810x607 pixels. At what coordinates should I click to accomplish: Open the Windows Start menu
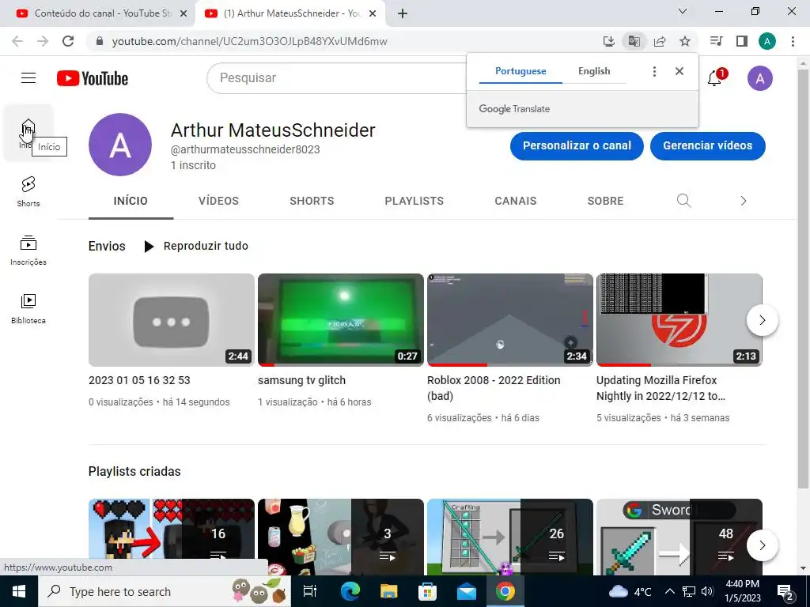pyautogui.click(x=19, y=591)
